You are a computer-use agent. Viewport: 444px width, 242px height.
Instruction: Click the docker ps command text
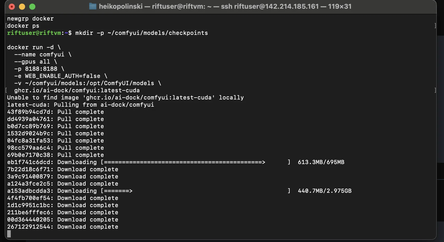[x=23, y=26]
